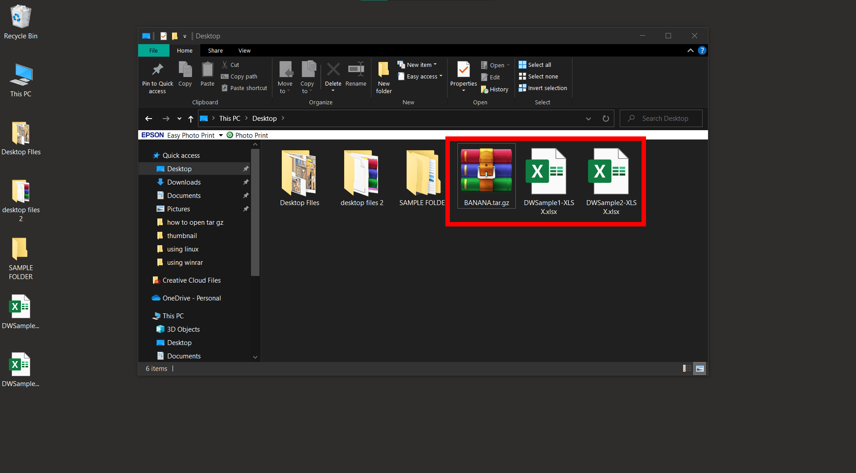Click the Refresh button in the address bar
856x473 pixels.
tap(605, 118)
